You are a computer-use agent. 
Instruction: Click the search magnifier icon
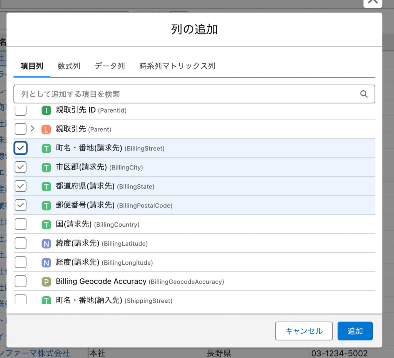click(x=364, y=94)
